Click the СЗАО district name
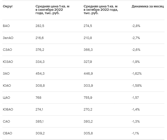 pyautogui.click(x=7, y=50)
